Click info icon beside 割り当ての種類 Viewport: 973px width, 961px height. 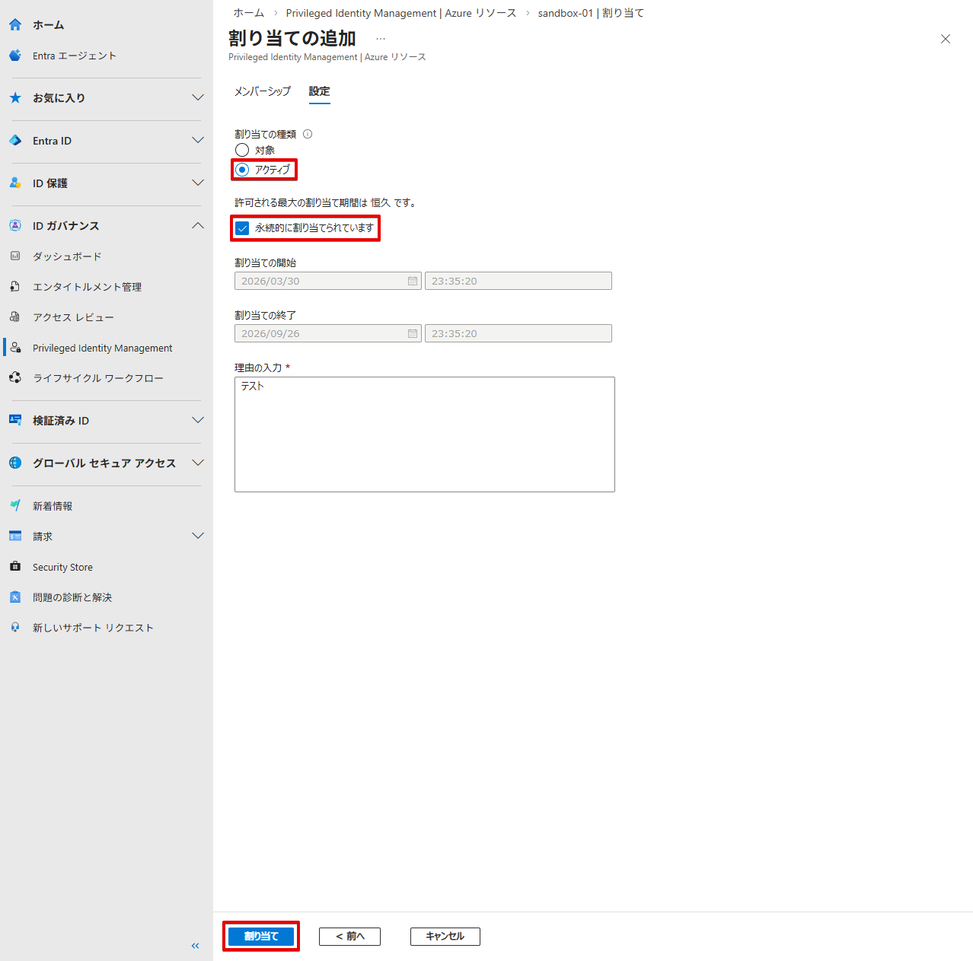pos(308,134)
